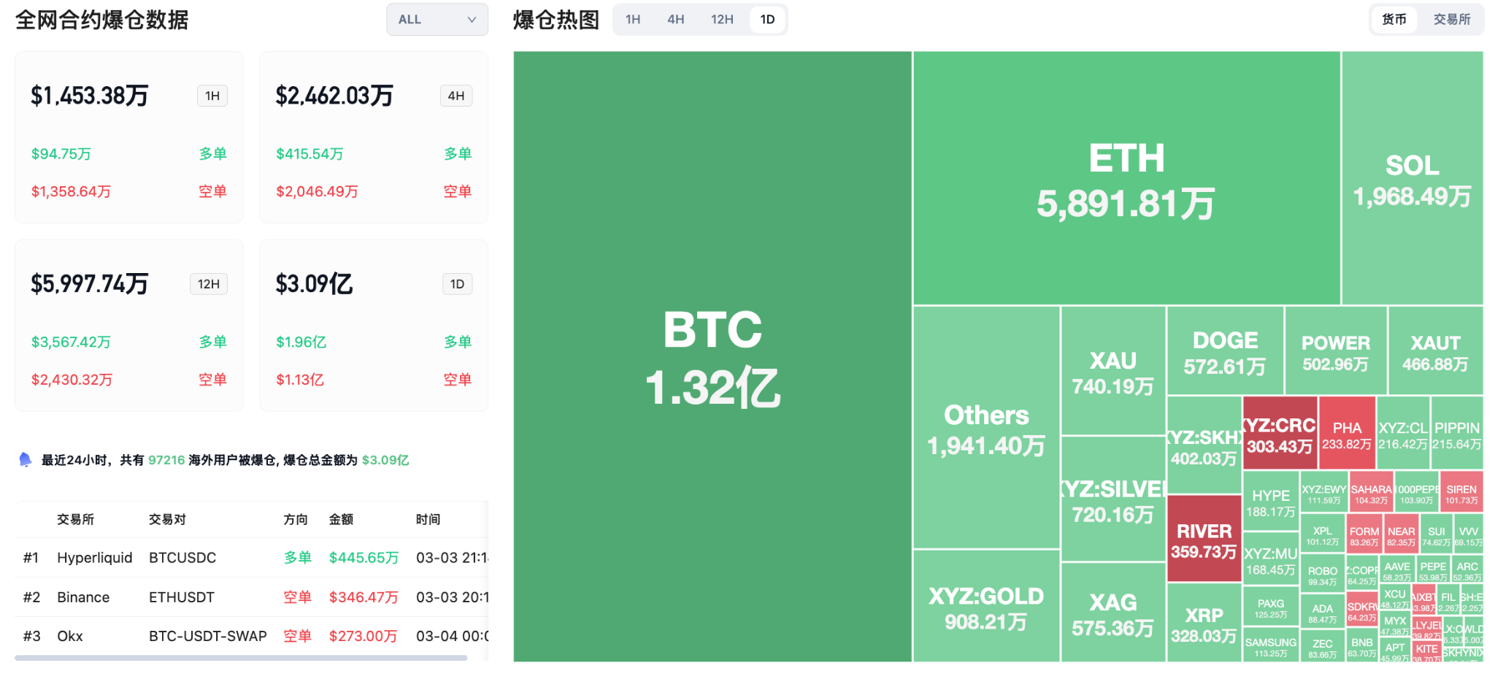Toggle heatmap view to 交易所 (exchange)

[1451, 20]
